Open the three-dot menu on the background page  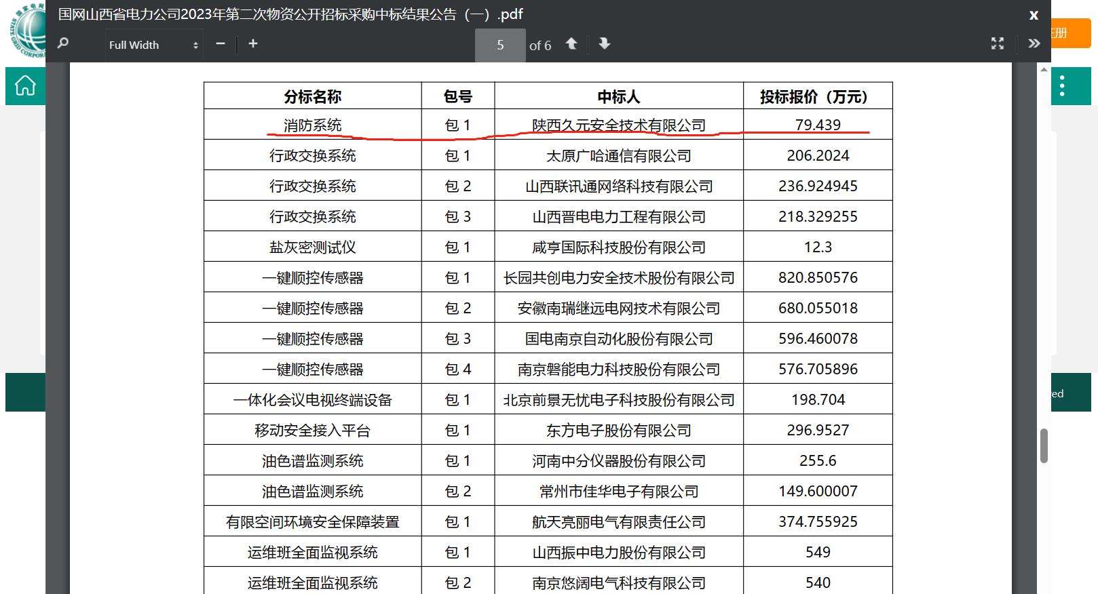pos(1062,86)
